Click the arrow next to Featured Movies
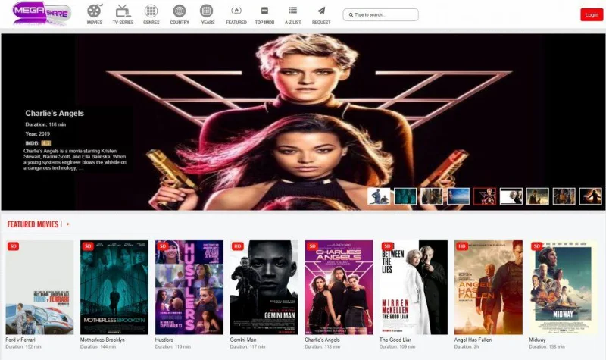 (x=68, y=224)
